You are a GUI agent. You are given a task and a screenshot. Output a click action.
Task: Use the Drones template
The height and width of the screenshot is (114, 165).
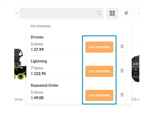tap(99, 47)
